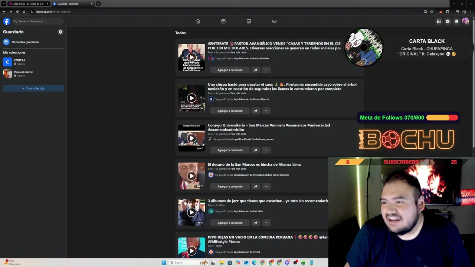
Task: Show Facebook notifications bell
Action: click(456, 21)
